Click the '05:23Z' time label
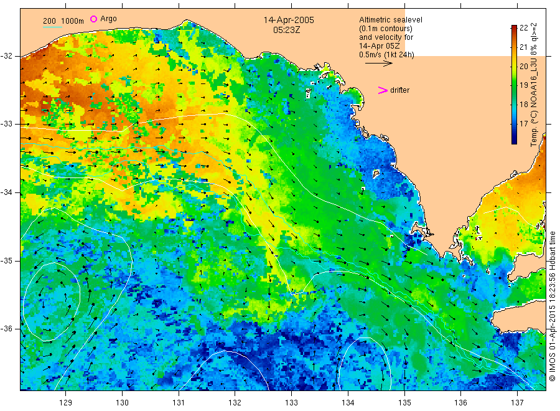Image resolution: width=560 pixels, height=411 pixels. (286, 30)
